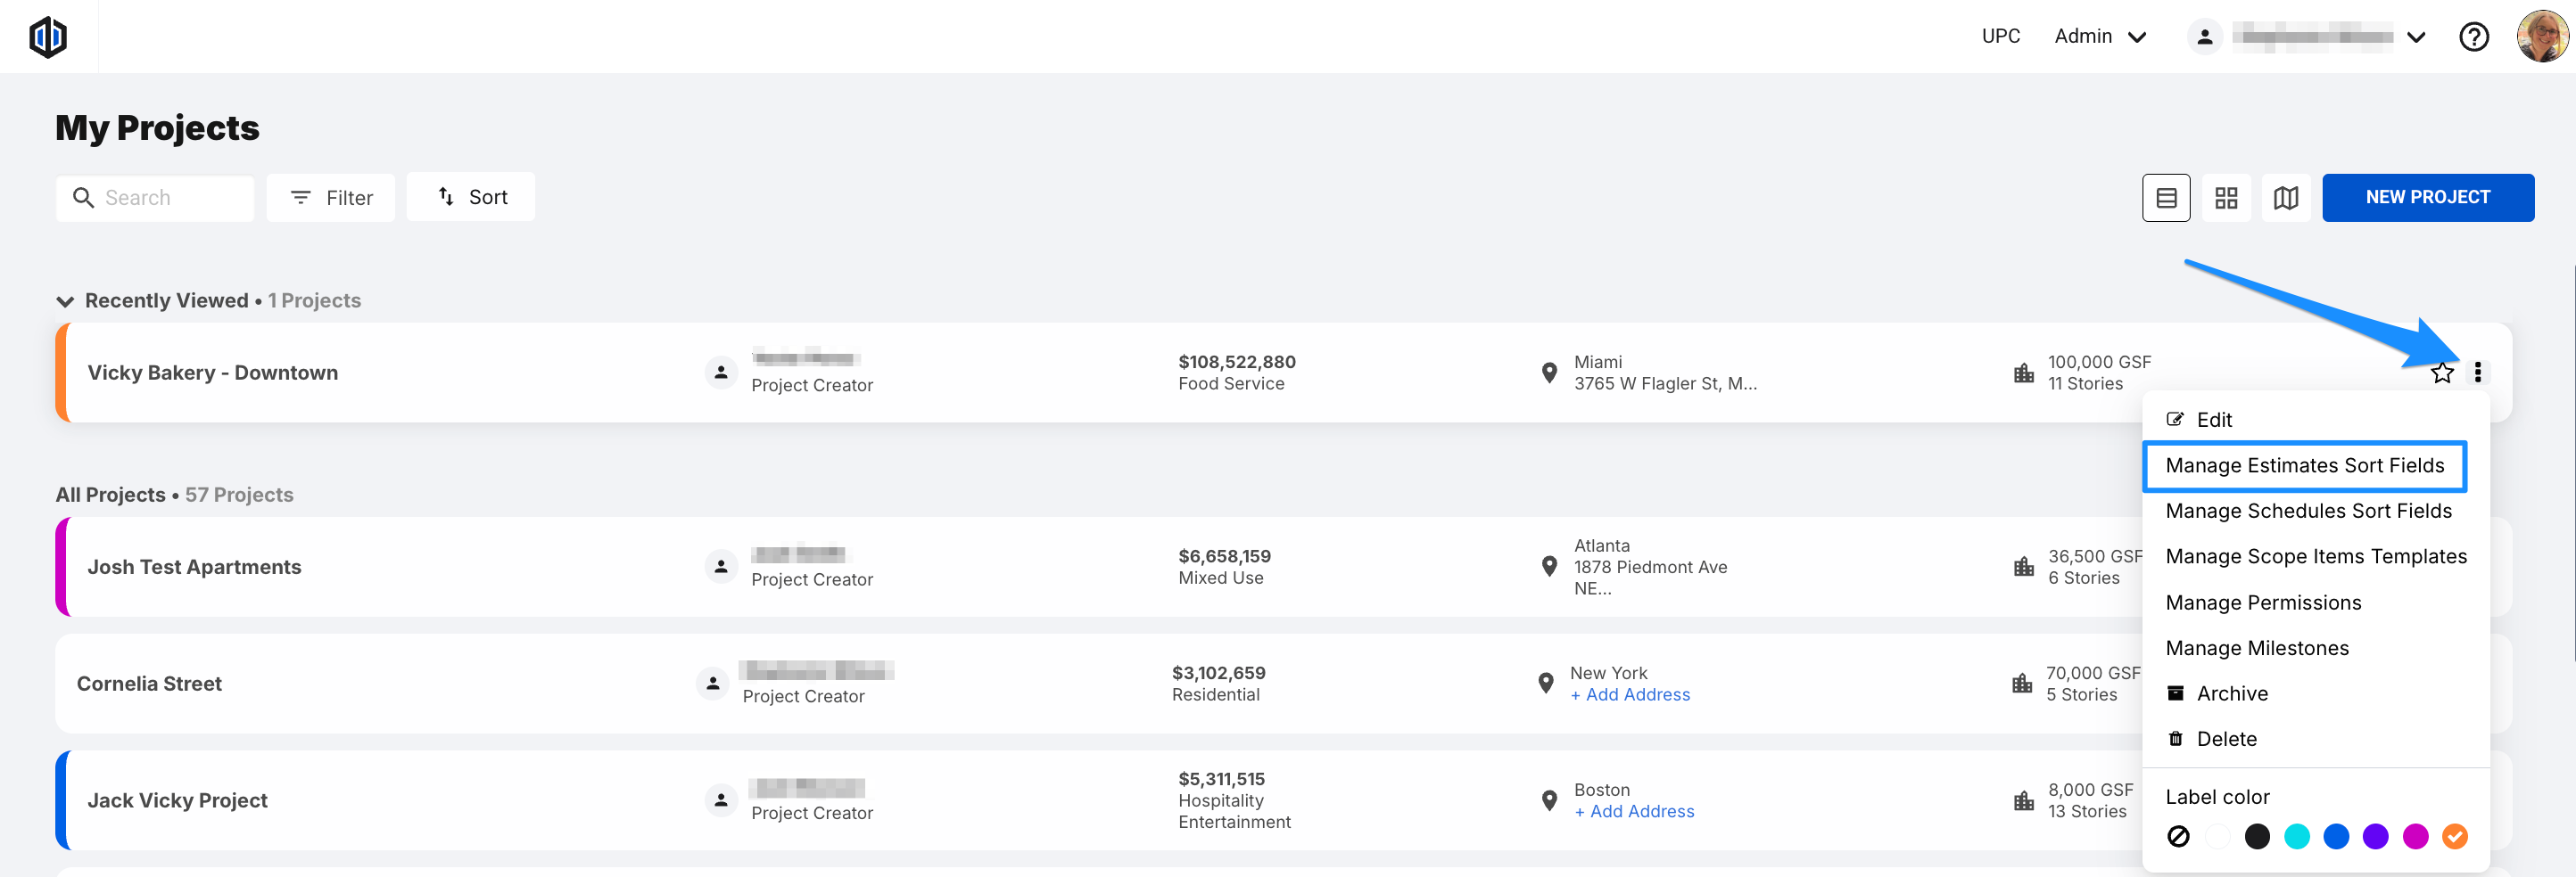Click the app logo in top-left corner
Image resolution: width=2576 pixels, height=877 pixels.
point(47,37)
